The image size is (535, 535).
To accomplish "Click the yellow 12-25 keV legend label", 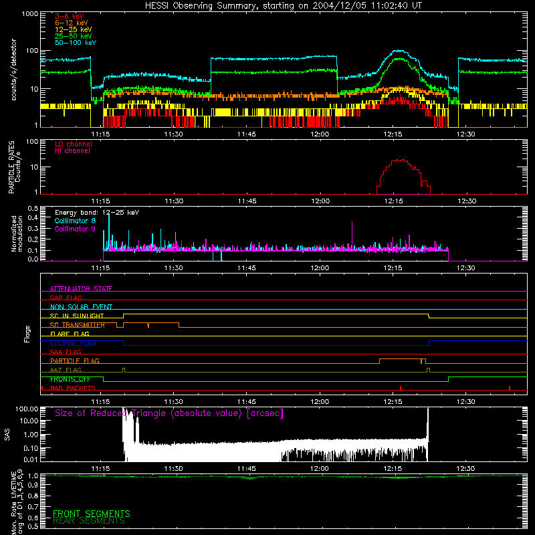I will point(74,29).
